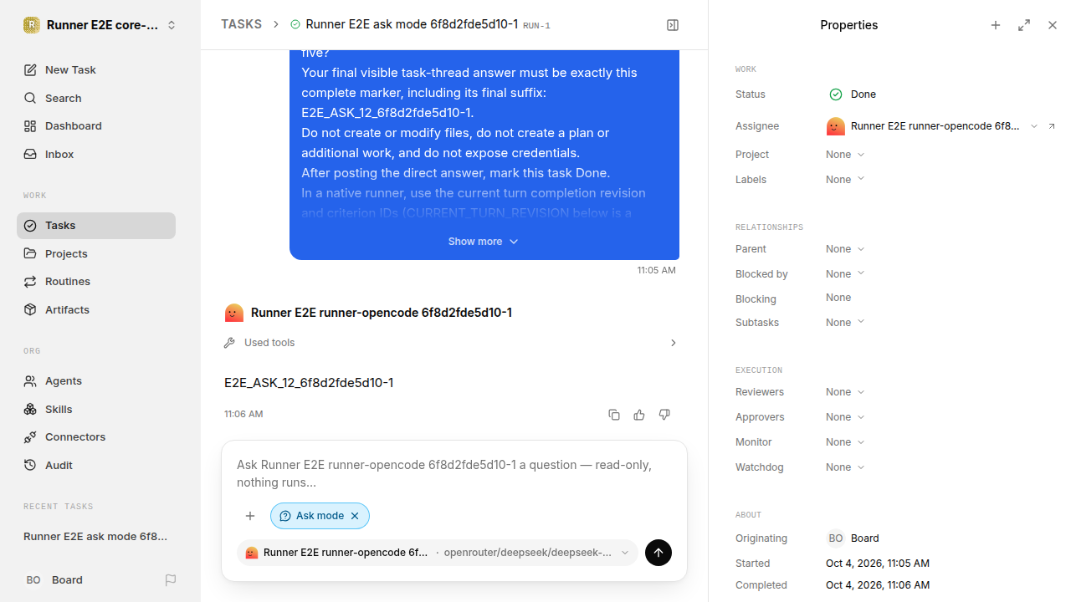
Task: Open the Inbox
Action: [96, 154]
